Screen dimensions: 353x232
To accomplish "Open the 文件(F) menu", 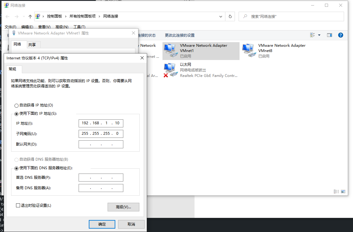I will [x=10, y=27].
